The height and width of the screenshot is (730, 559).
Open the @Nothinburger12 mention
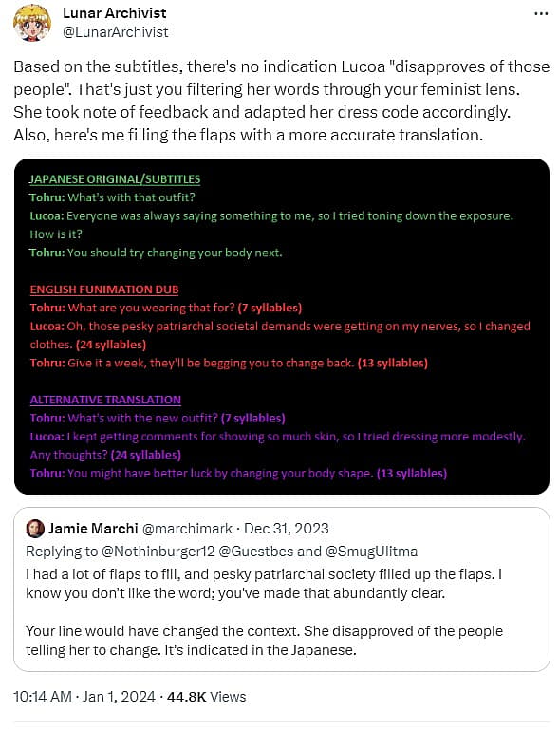158,552
